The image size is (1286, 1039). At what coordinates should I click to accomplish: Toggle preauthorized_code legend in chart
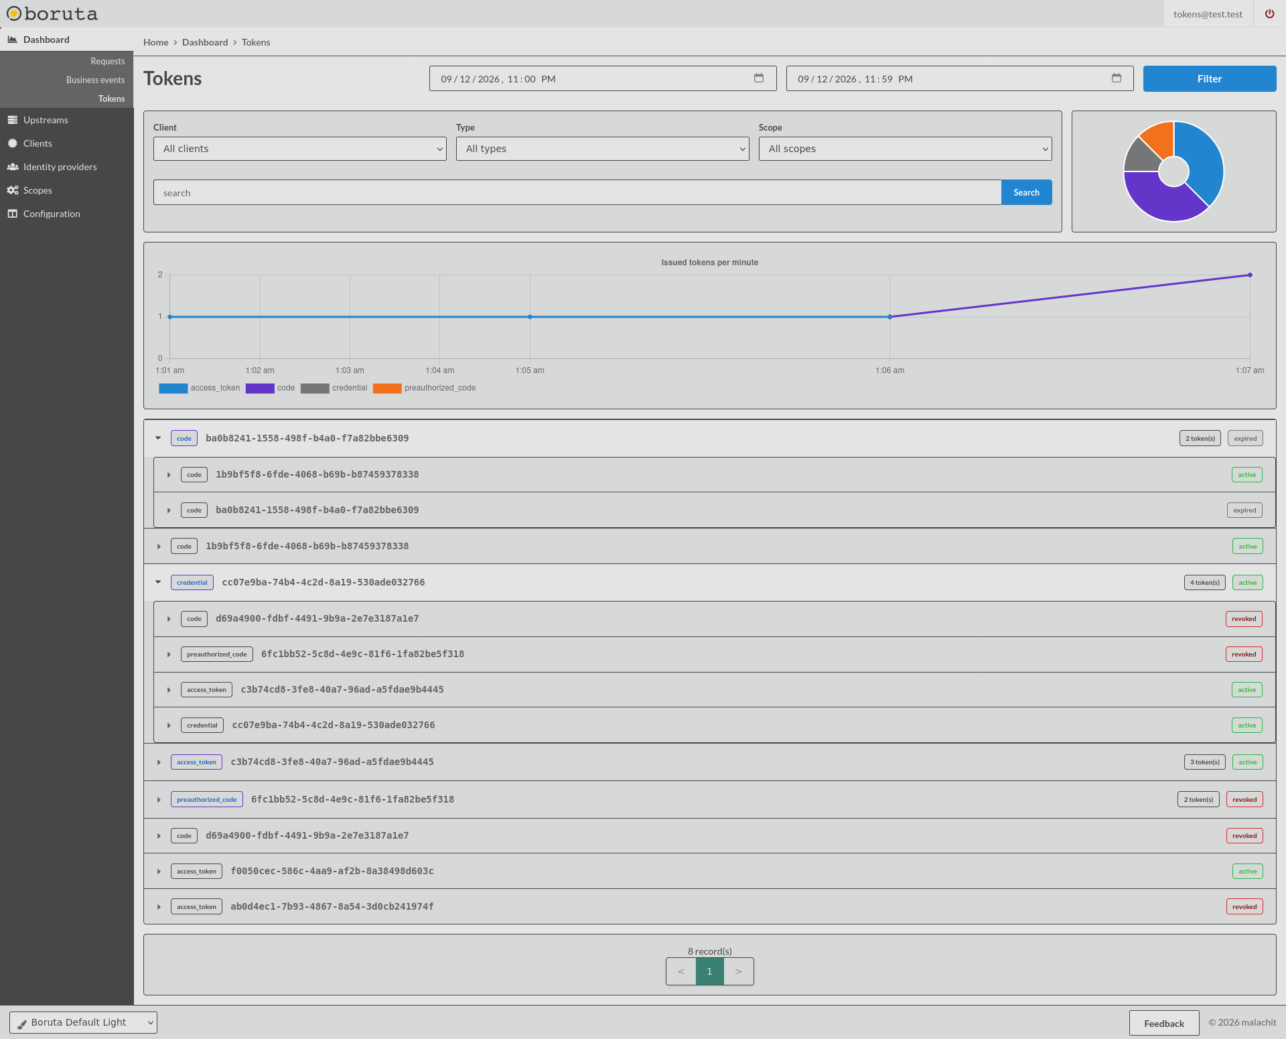(425, 388)
